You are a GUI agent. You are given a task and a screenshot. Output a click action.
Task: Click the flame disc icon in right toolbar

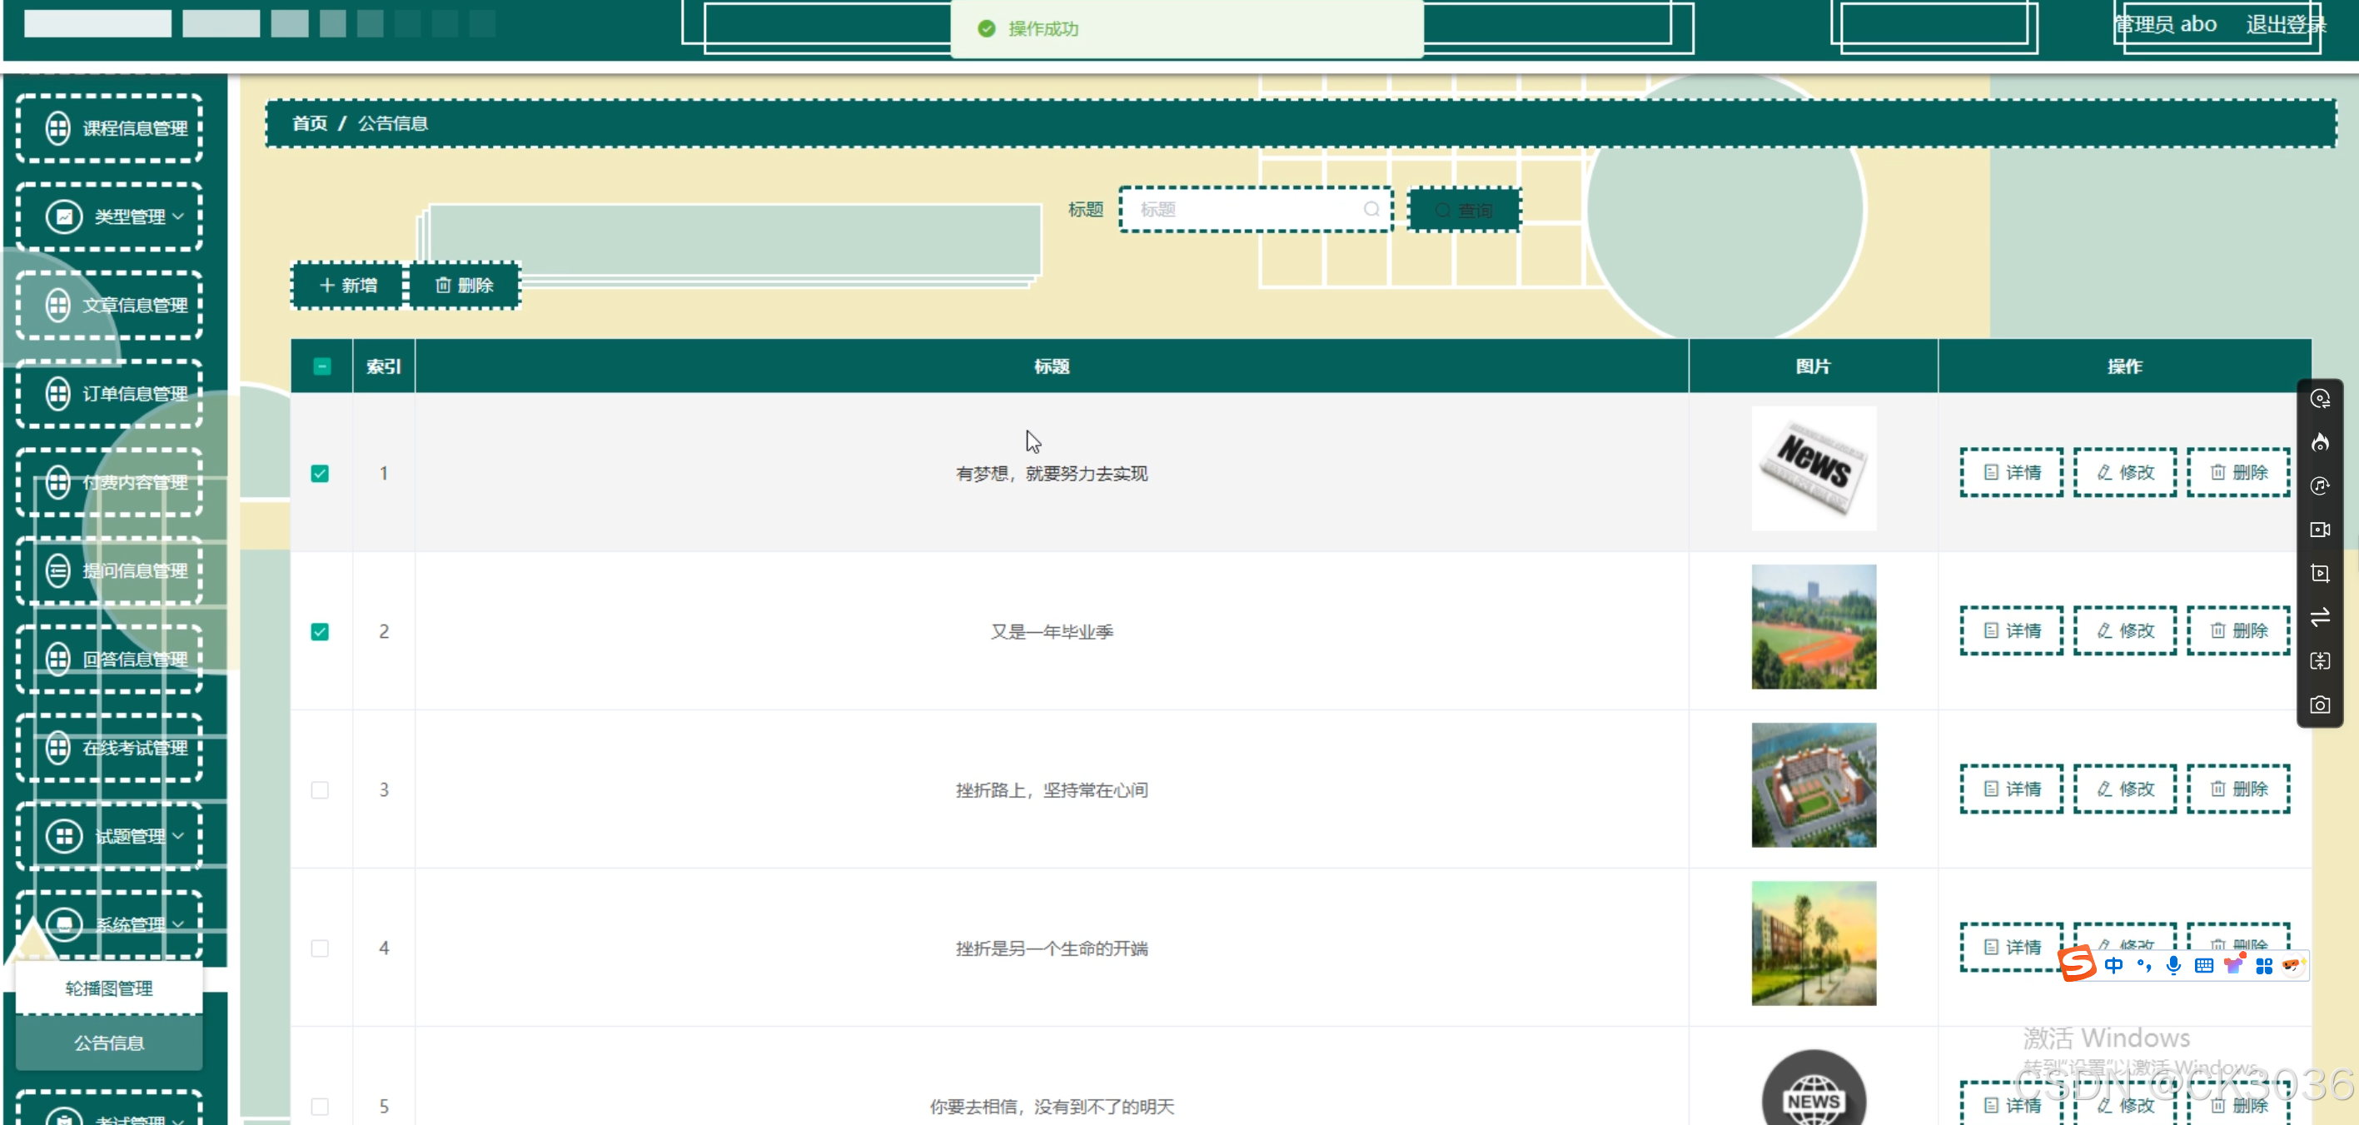tap(2319, 442)
